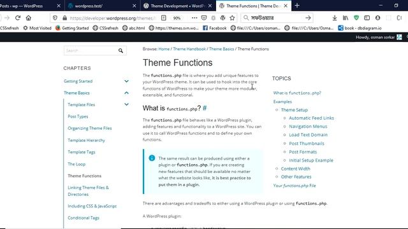408x229 pixels.
Task: Open Template Tags chapter link
Action: tap(82, 152)
